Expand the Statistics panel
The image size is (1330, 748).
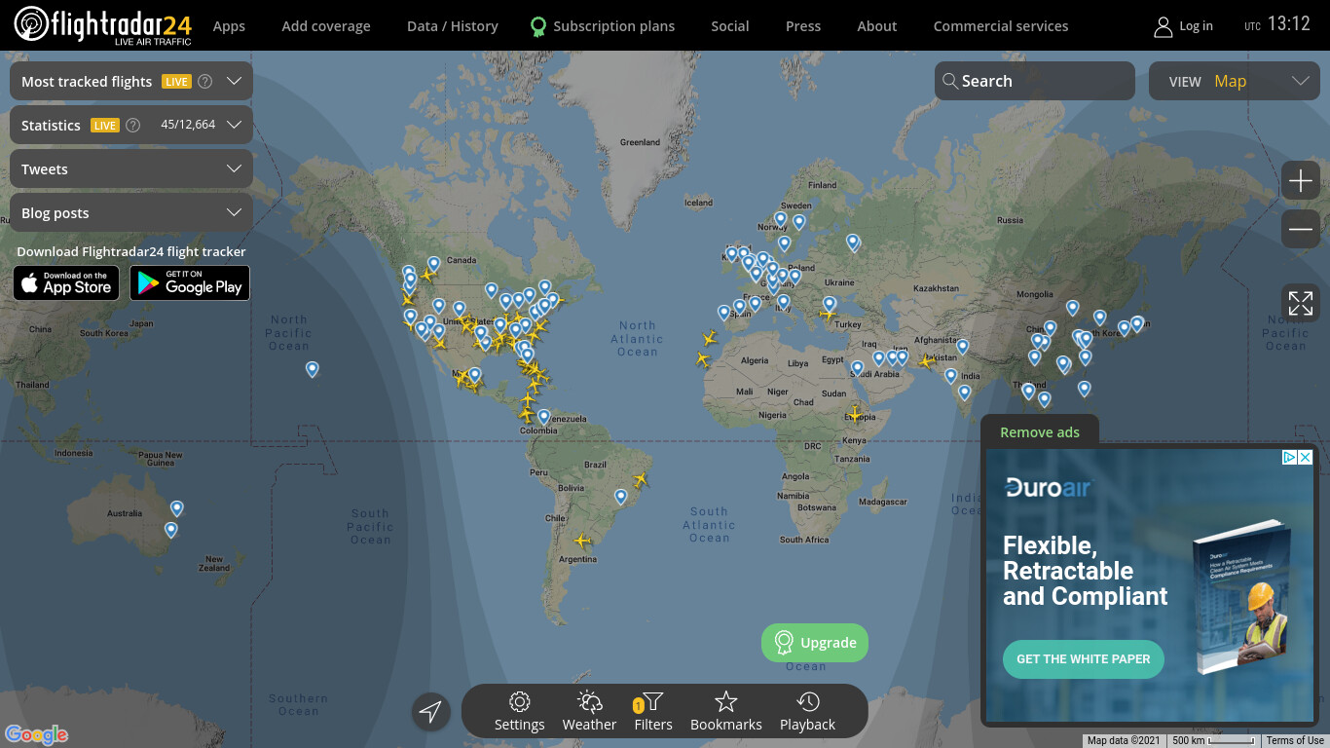tap(234, 125)
